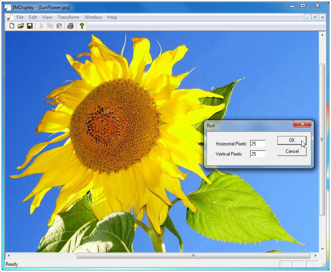This screenshot has width=331, height=272.
Task: Click the scroll right arrow
Action: [316, 256]
